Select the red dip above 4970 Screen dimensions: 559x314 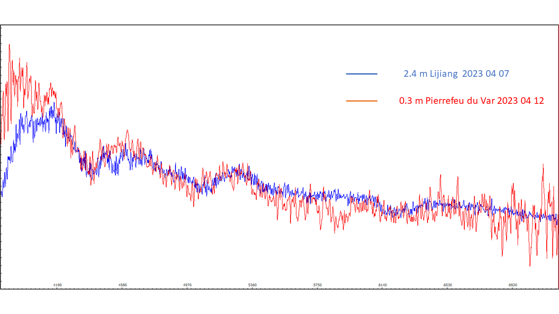pos(193,205)
